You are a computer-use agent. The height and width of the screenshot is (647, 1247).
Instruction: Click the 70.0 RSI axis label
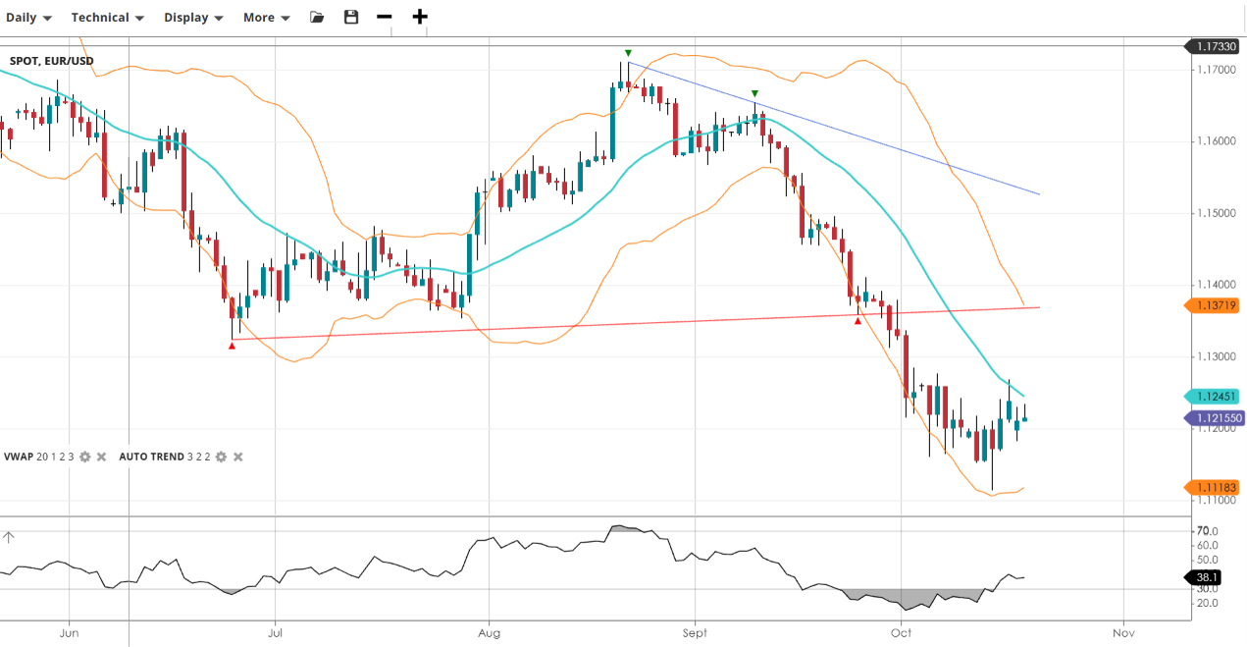(1207, 531)
